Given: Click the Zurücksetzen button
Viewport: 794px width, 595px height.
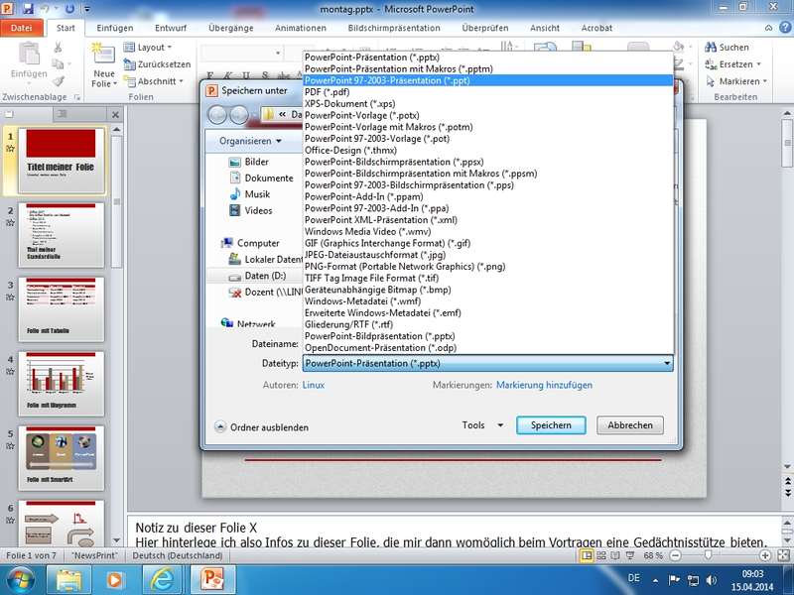Looking at the screenshot, I should [158, 64].
